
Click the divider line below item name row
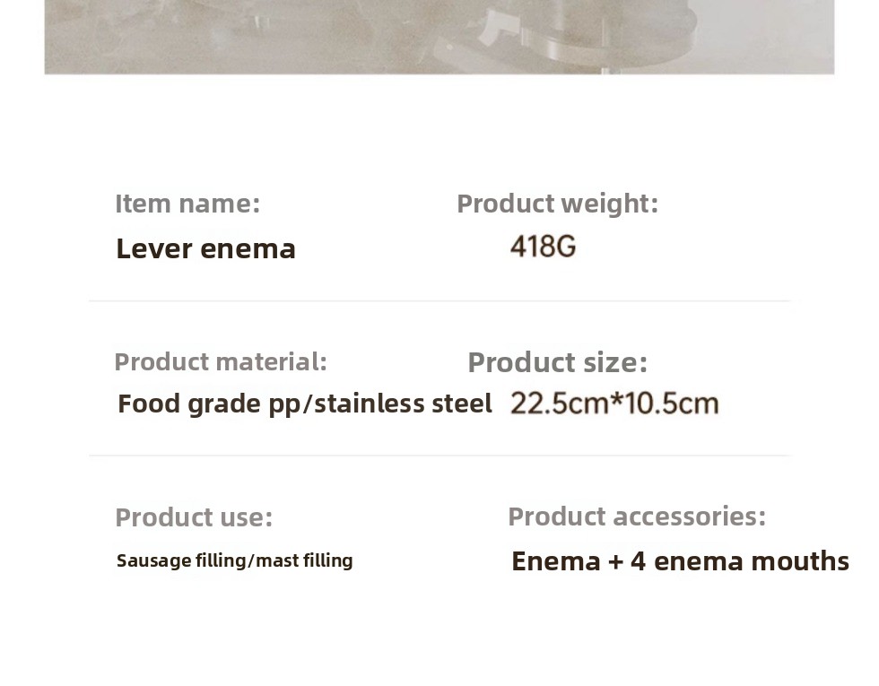(x=439, y=301)
